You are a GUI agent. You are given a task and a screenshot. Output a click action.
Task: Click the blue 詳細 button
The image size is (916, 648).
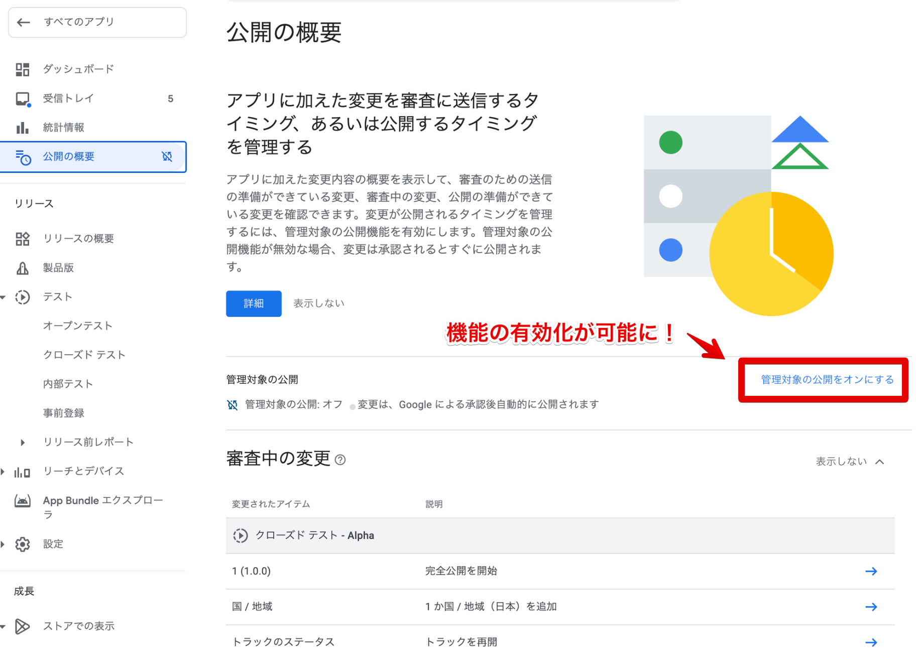tap(254, 303)
